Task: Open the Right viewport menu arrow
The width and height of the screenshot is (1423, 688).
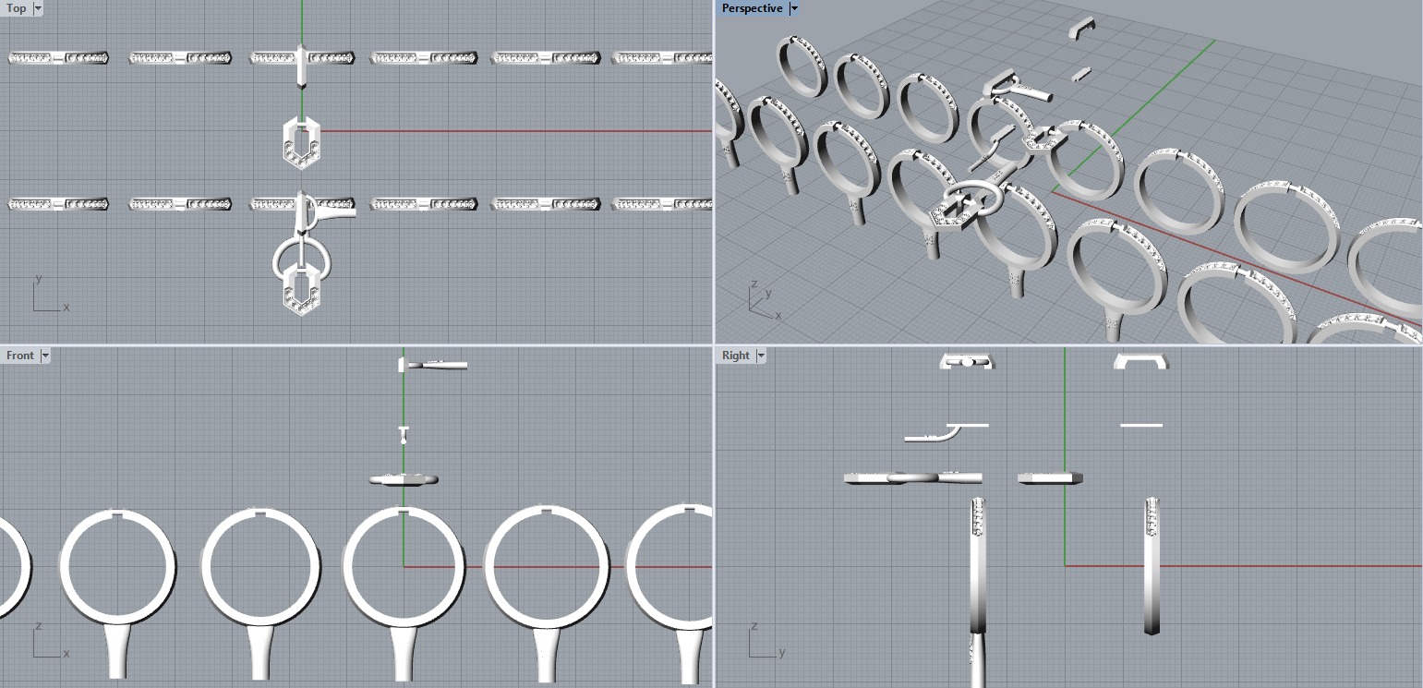Action: (x=761, y=356)
